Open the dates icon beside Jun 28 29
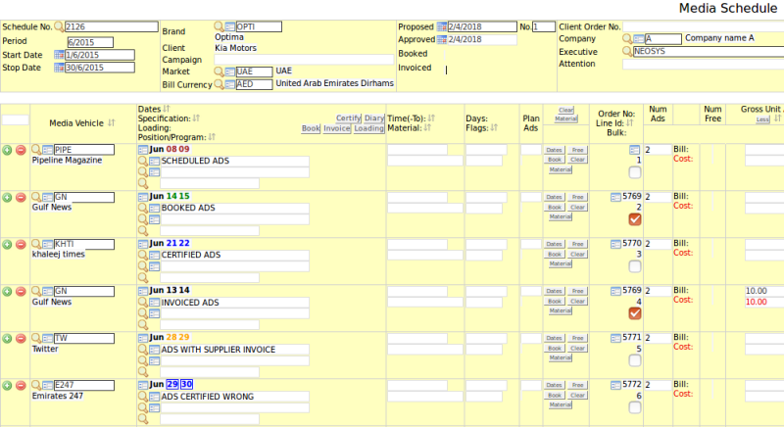The height and width of the screenshot is (427, 784). click(143, 338)
